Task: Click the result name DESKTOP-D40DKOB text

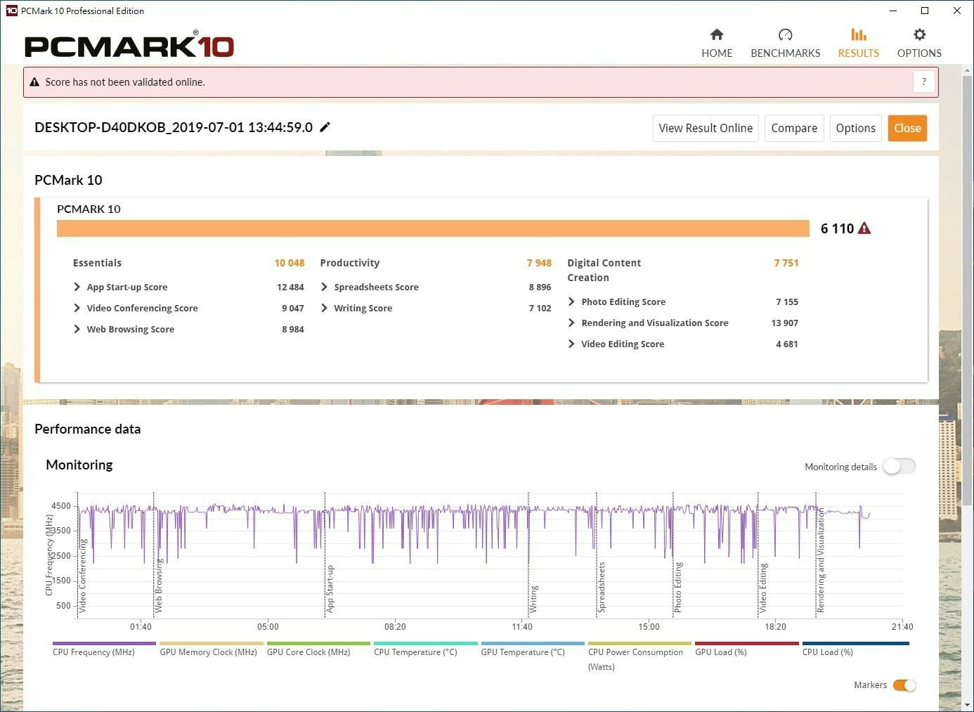Action: point(174,127)
